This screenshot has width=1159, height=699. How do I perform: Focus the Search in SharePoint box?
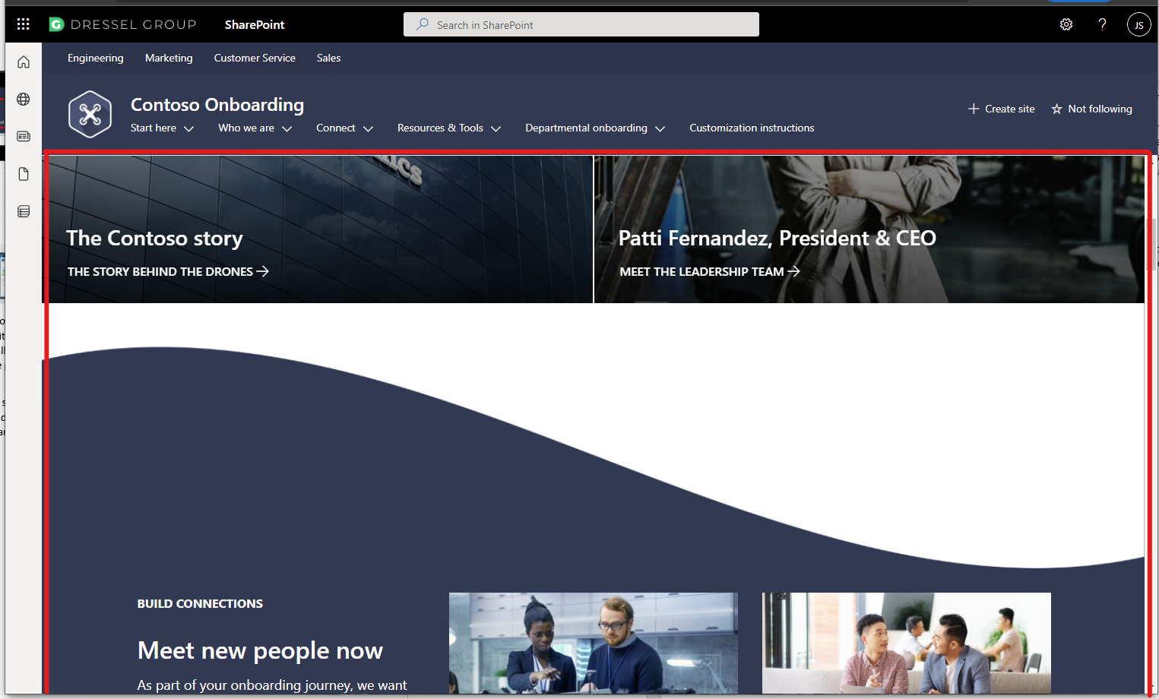(581, 24)
